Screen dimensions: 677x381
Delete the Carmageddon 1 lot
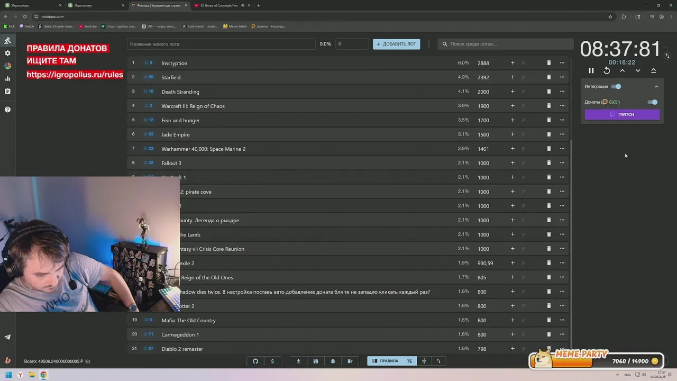(x=548, y=334)
